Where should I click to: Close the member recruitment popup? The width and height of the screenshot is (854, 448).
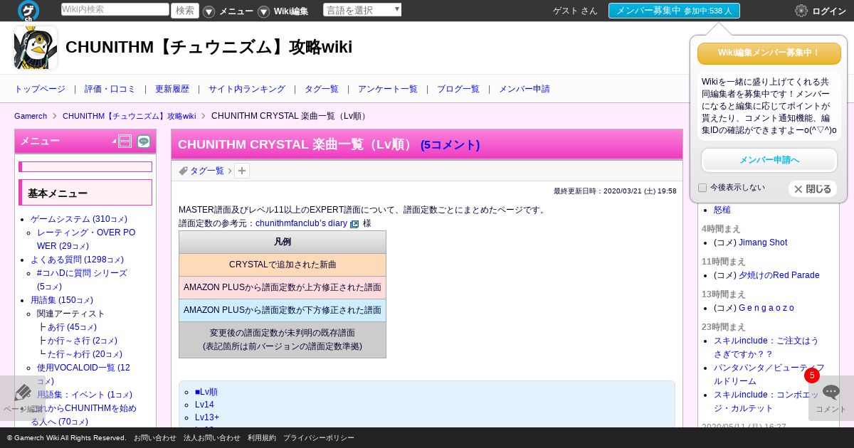813,189
